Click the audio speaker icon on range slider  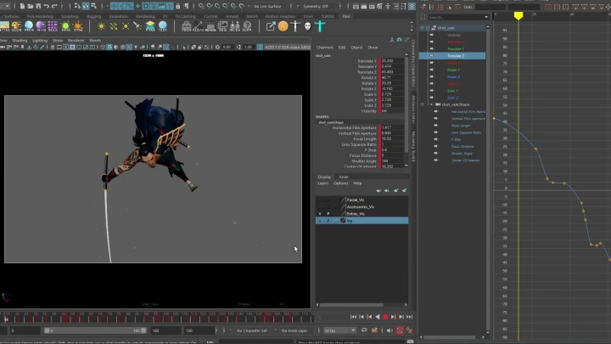click(390, 330)
